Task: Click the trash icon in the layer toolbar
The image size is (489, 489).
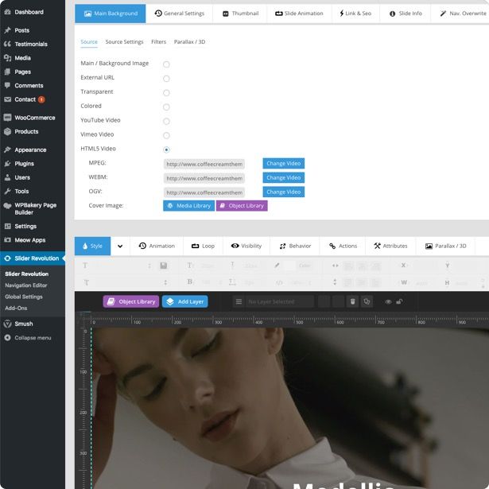Action: pos(352,302)
